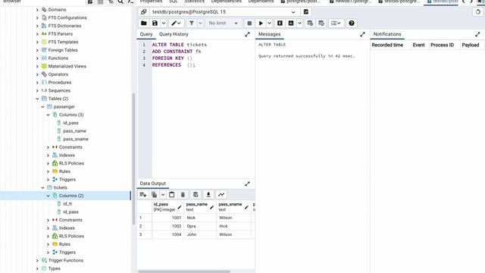Open the Macros list icon

coord(336,24)
